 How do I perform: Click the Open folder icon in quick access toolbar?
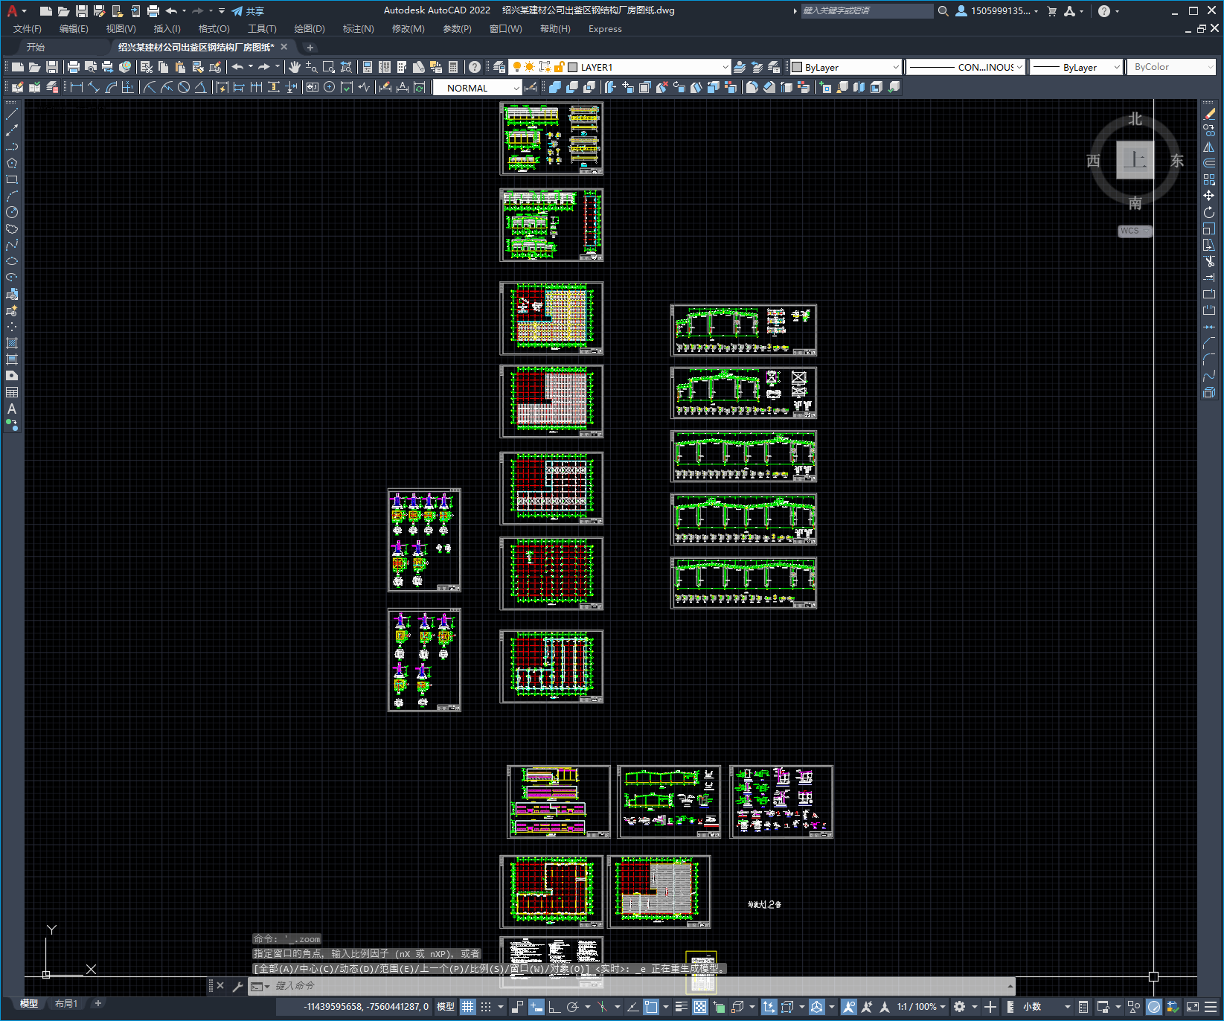(64, 11)
